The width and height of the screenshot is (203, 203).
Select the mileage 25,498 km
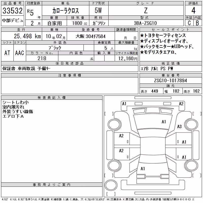27,36
